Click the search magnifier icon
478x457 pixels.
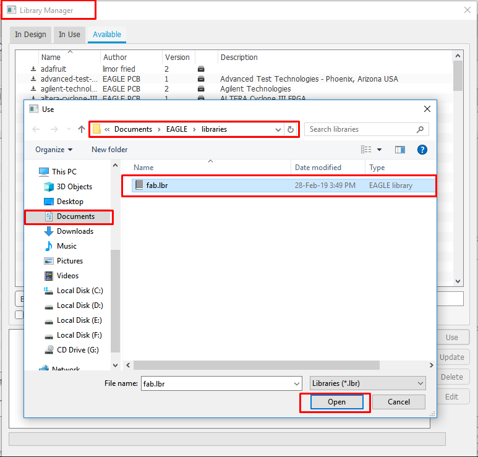pyautogui.click(x=420, y=129)
